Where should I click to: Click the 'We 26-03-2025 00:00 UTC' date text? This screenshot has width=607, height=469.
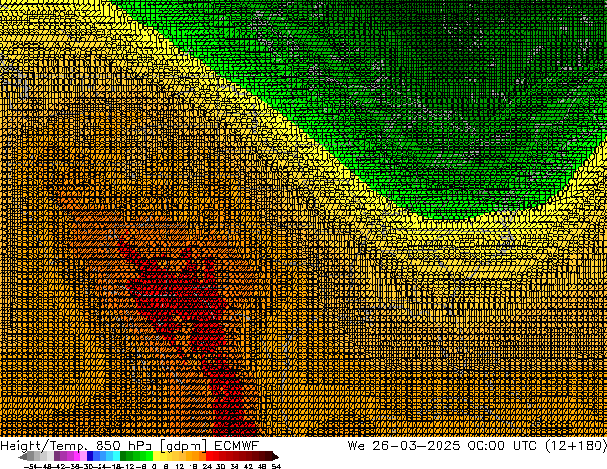click(x=444, y=446)
